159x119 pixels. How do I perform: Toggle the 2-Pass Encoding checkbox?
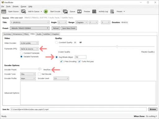61,61
